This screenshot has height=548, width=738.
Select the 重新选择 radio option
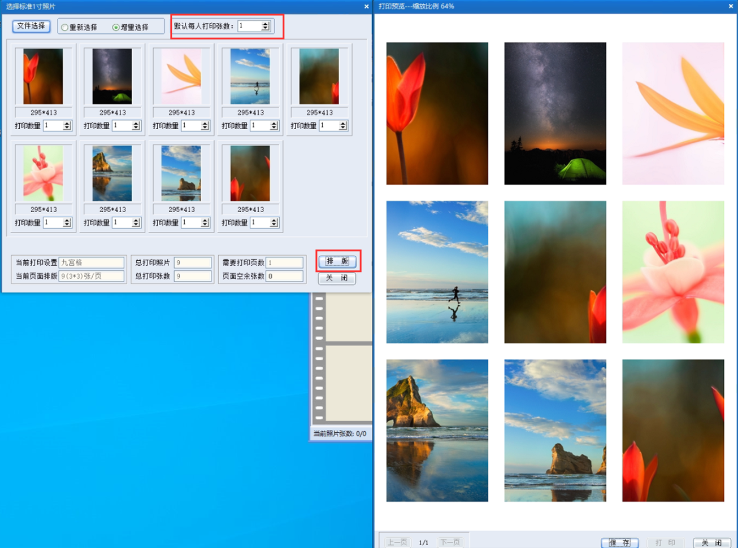(65, 28)
